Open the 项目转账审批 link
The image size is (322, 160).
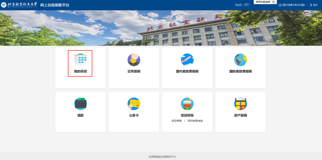tap(195, 121)
